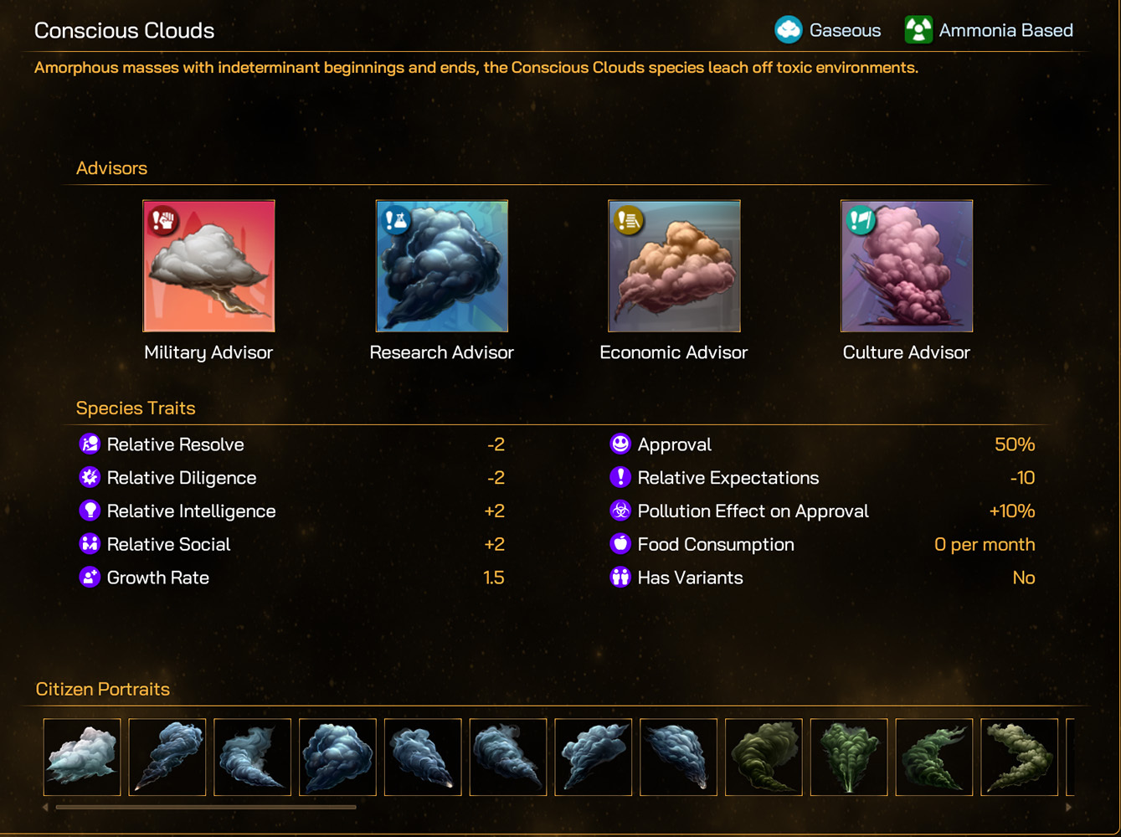
Task: Select the Food Consumption apple icon
Action: point(620,544)
